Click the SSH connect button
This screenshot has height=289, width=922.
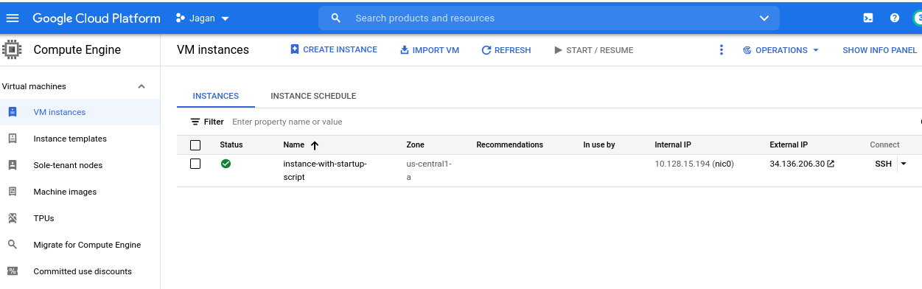883,164
